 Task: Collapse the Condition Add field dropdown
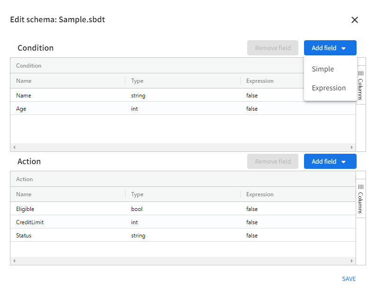point(330,48)
